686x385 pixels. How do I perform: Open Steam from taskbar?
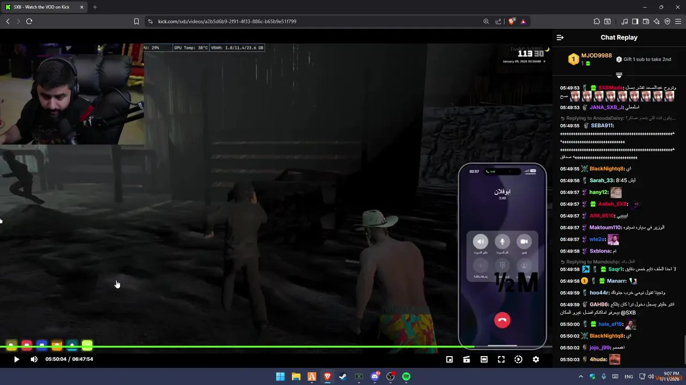[343, 376]
